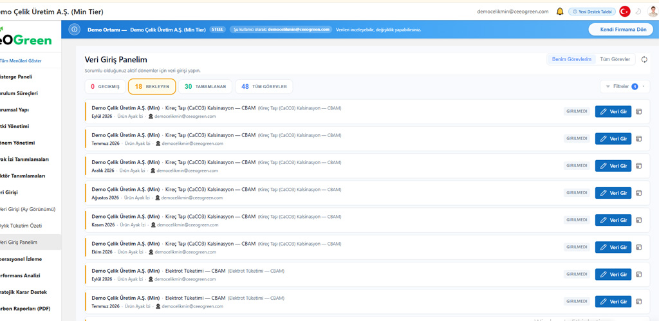Click the Veri Giriş Panelim heading
Image resolution: width=659 pixels, height=321 pixels.
(116, 60)
